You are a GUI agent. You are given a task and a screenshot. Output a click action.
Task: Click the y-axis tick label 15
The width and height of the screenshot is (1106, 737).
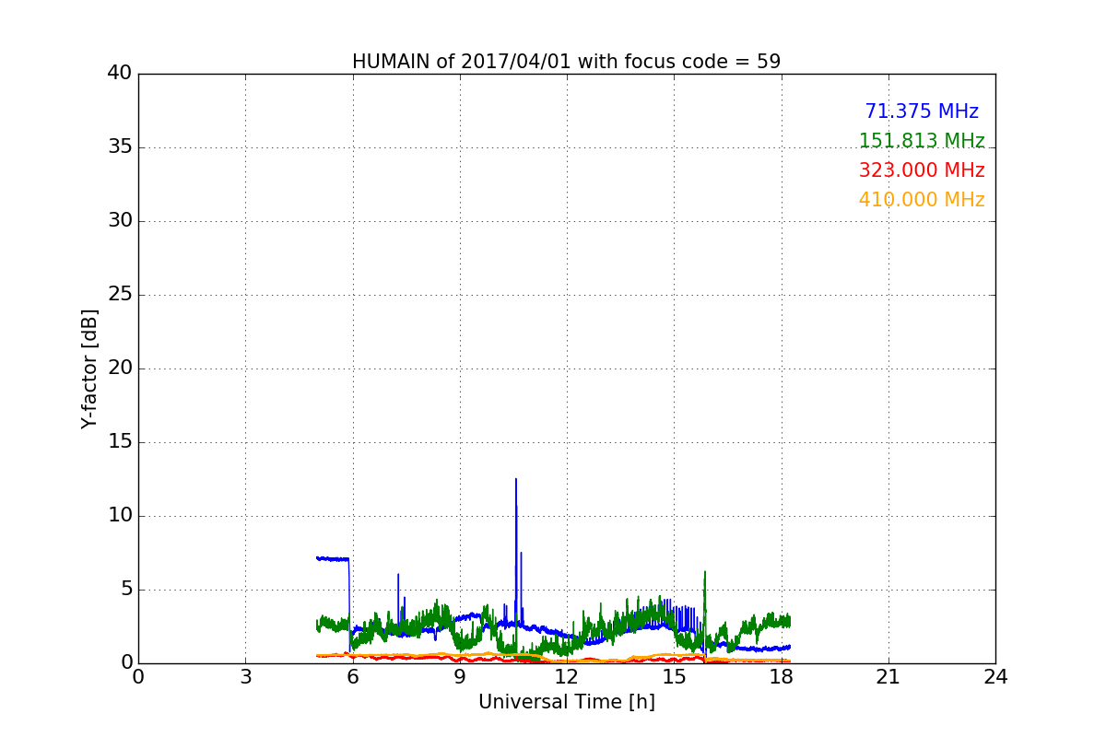[x=119, y=442]
